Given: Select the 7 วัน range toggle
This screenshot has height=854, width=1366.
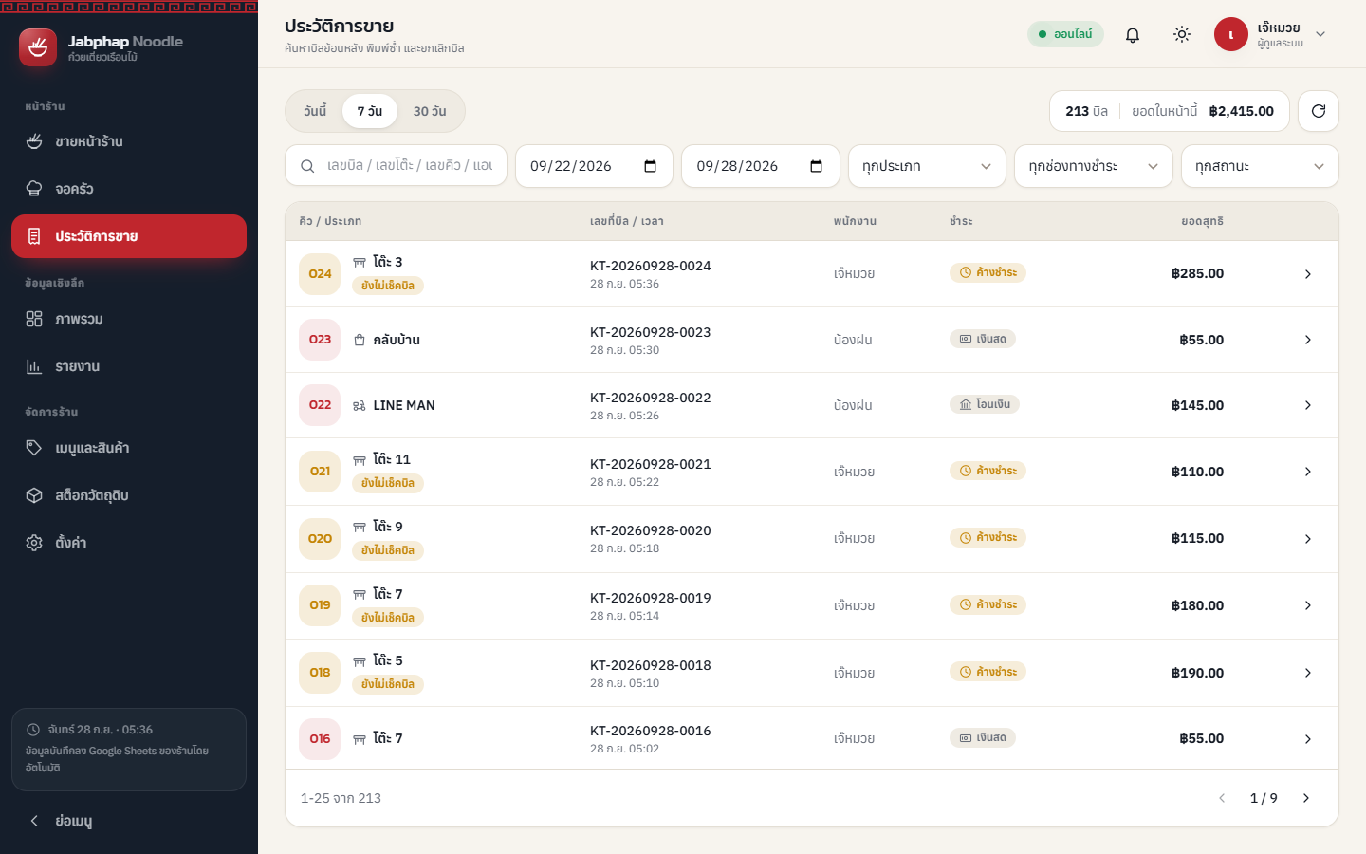Looking at the screenshot, I should pyautogui.click(x=370, y=111).
